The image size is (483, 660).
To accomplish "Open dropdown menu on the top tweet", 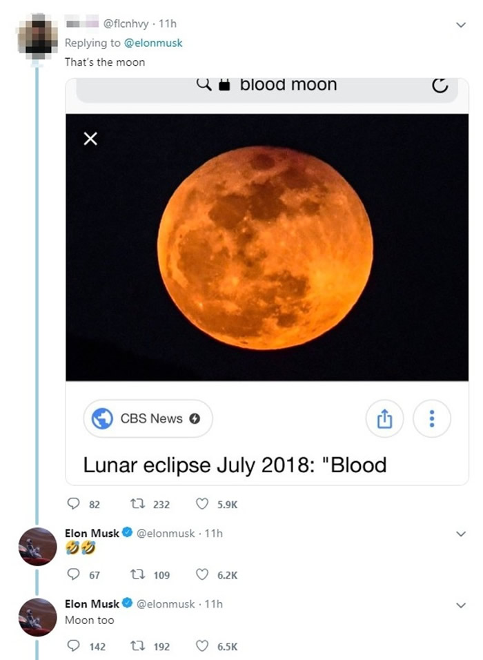I will (x=461, y=24).
